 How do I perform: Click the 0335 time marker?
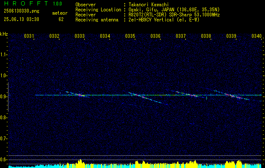pyautogui.click(x=130, y=36)
